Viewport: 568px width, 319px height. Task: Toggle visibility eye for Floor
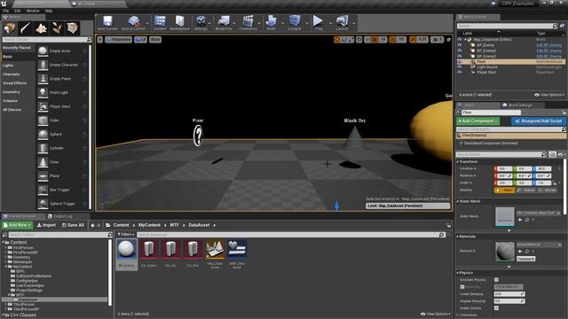click(460, 61)
